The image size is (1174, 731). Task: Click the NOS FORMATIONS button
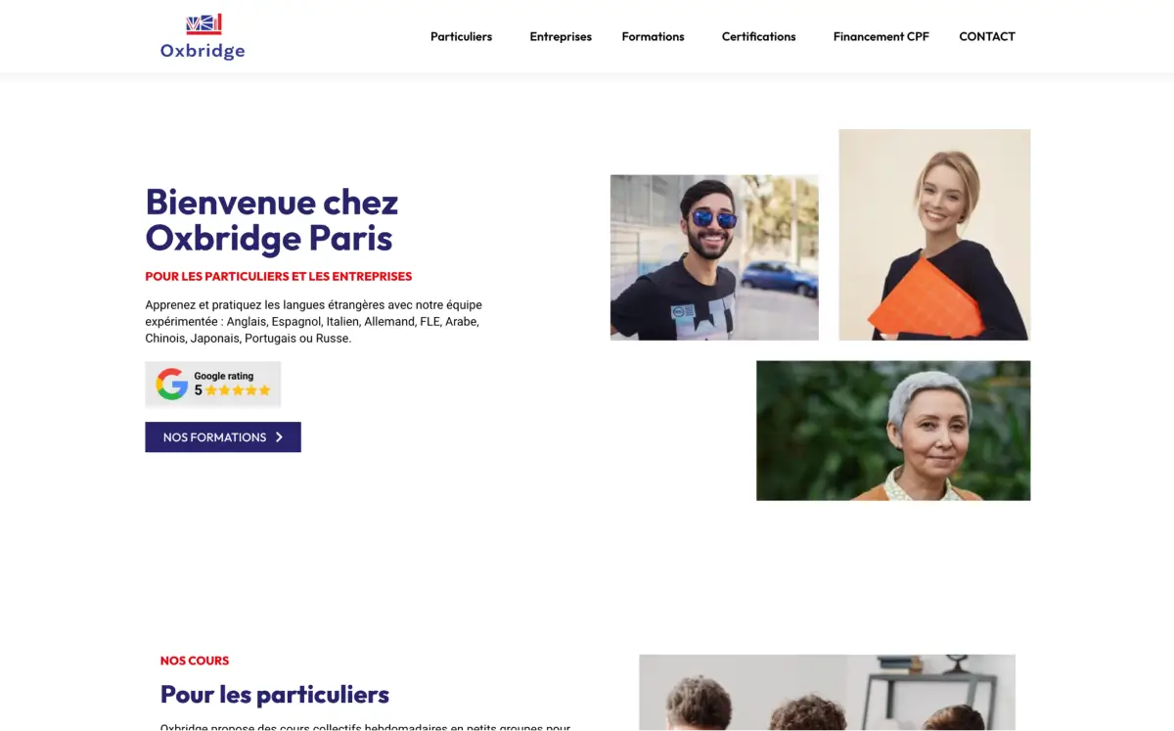click(223, 437)
